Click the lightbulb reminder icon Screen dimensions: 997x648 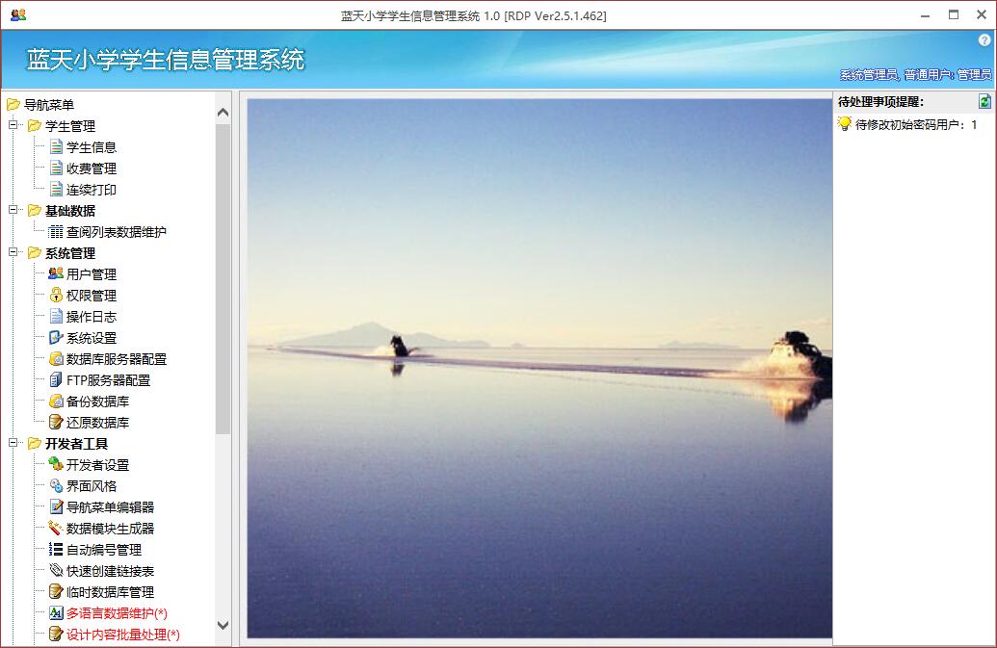point(845,124)
